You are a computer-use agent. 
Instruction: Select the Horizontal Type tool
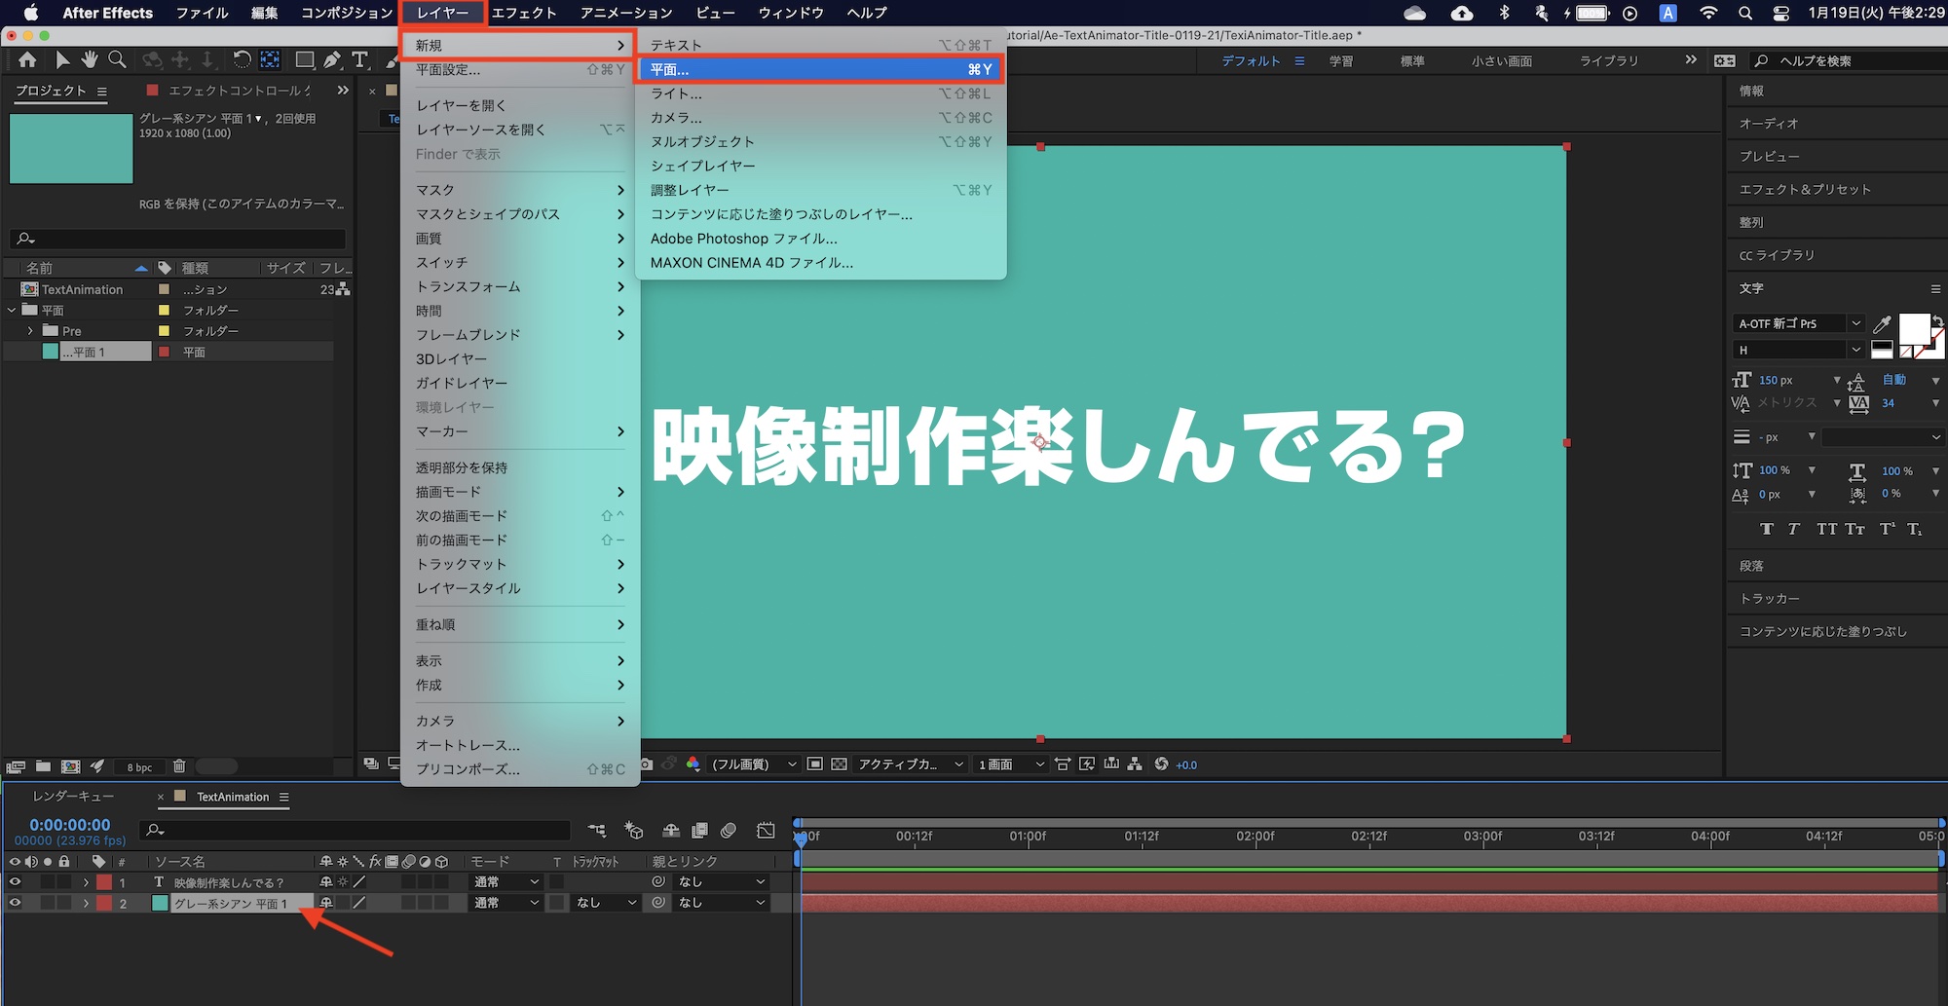pos(359,60)
